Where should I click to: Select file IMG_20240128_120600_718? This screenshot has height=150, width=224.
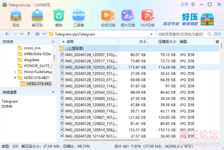pos(139,111)
